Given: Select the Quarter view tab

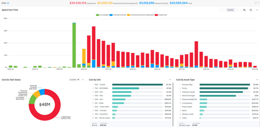Looking at the screenshot, I should point(230,10).
